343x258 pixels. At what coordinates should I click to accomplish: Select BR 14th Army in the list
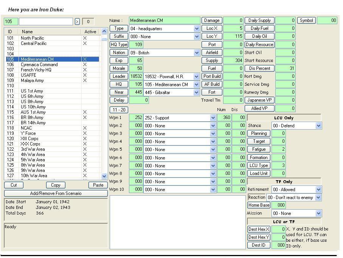coord(53,122)
